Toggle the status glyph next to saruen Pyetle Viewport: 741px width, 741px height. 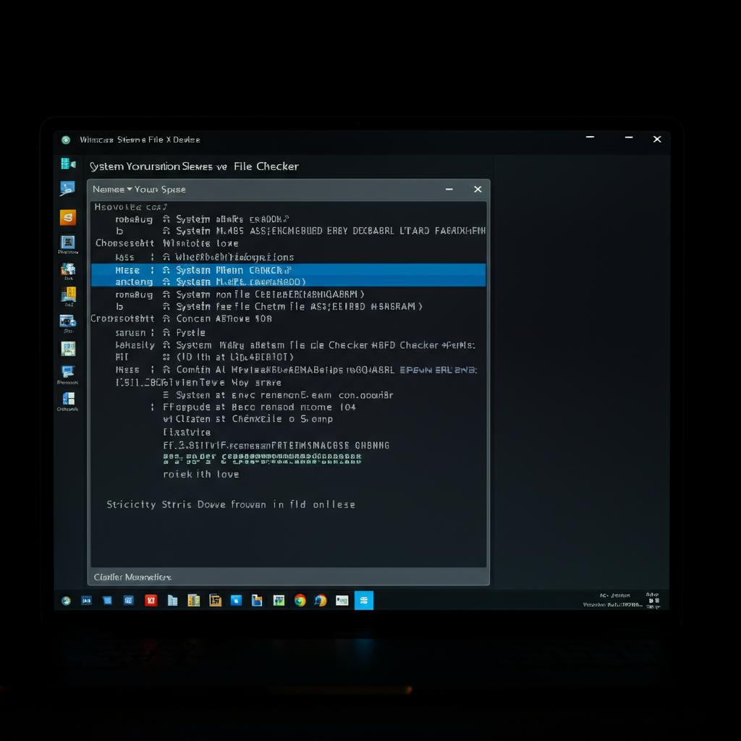pyautogui.click(x=168, y=332)
